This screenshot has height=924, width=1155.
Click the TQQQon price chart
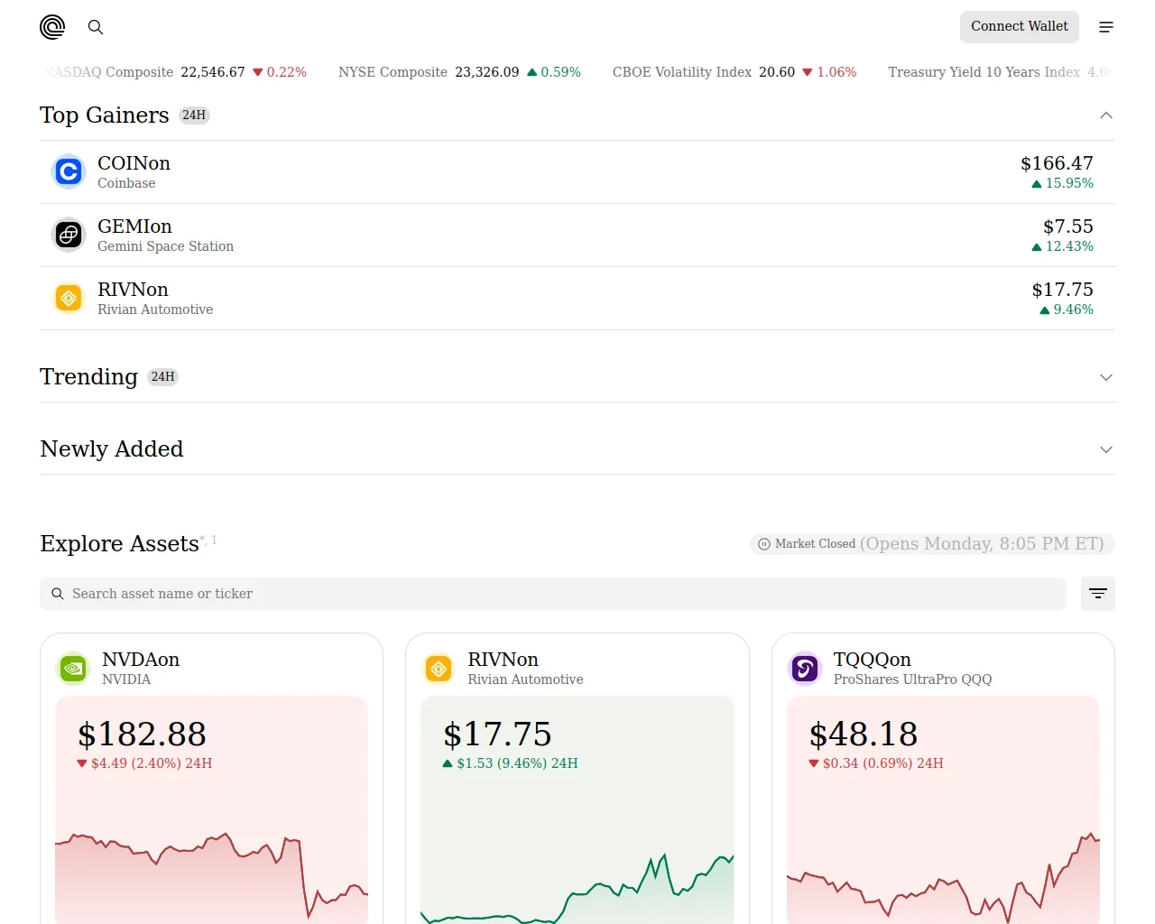[943, 875]
